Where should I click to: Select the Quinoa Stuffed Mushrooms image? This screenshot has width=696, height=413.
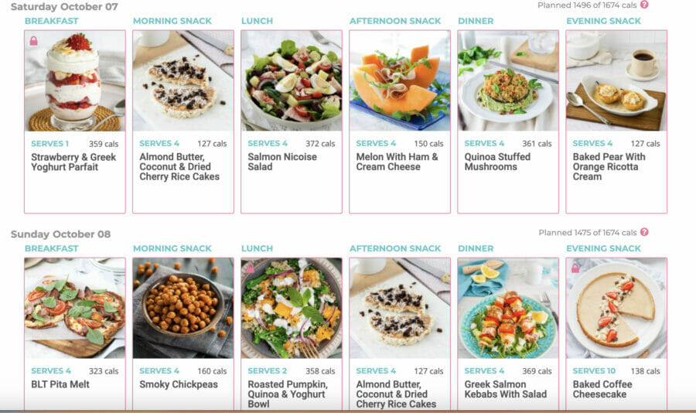coord(508,81)
